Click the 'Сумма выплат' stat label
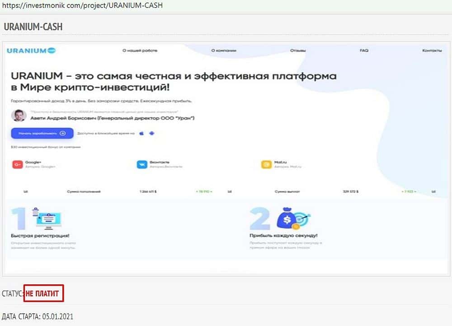This screenshot has width=452, height=326. (x=287, y=192)
